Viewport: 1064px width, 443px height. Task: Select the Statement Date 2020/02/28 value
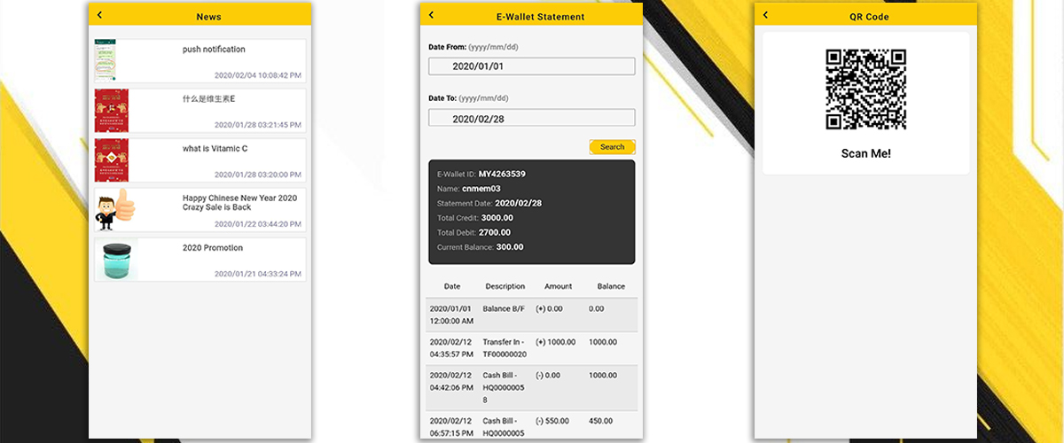tap(518, 203)
